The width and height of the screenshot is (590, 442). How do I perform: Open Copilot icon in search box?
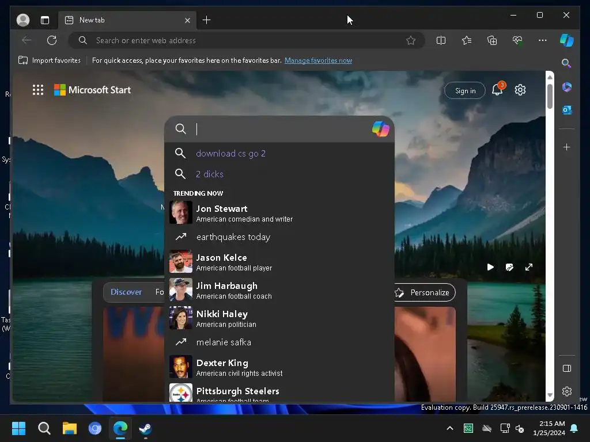pos(380,129)
